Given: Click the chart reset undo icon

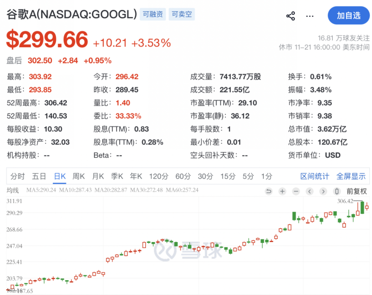Looking at the screenshot, I should [x=268, y=191].
